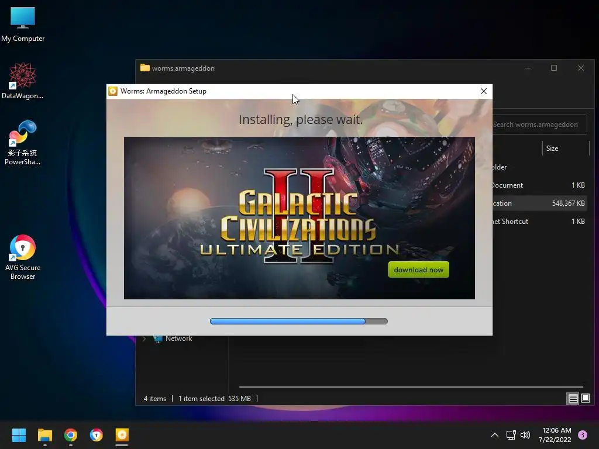
Task: Select the Document row in Explorer
Action: [x=539, y=185]
